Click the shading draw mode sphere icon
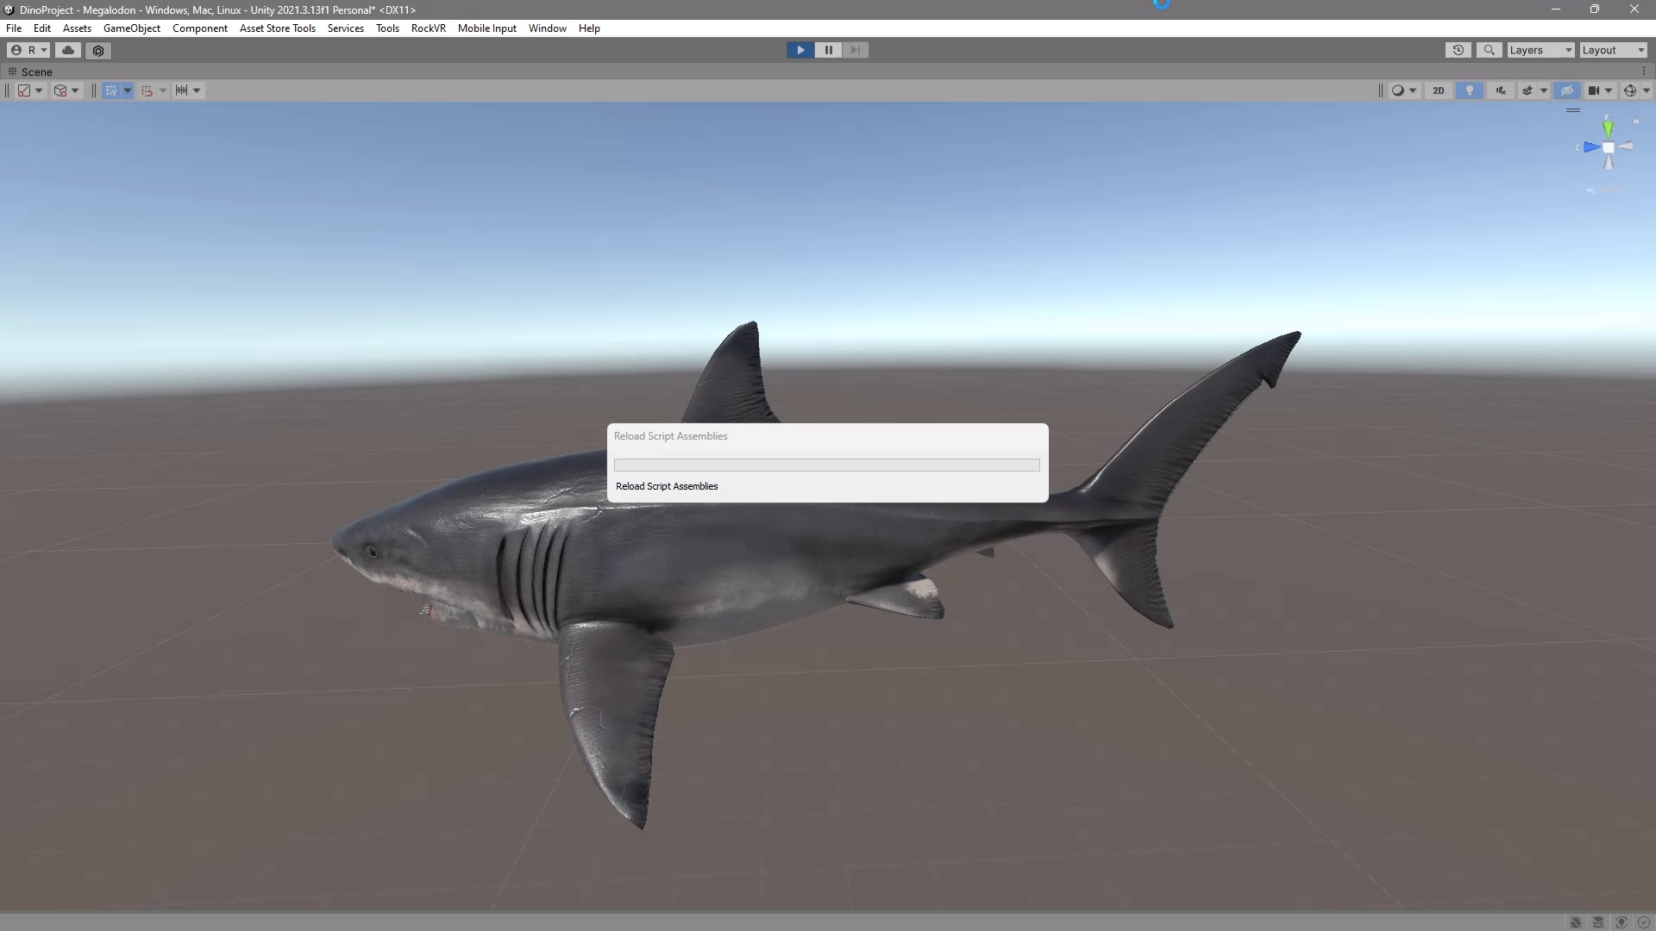 pyautogui.click(x=1398, y=91)
